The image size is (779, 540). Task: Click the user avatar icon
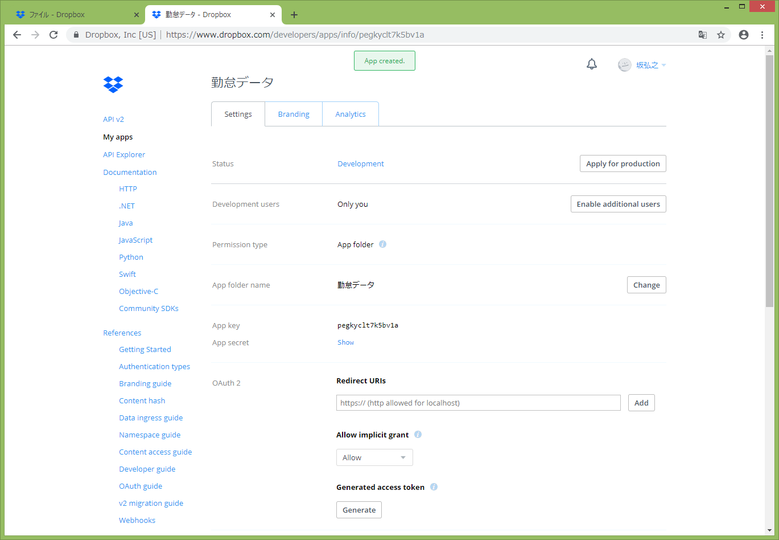[x=625, y=65]
